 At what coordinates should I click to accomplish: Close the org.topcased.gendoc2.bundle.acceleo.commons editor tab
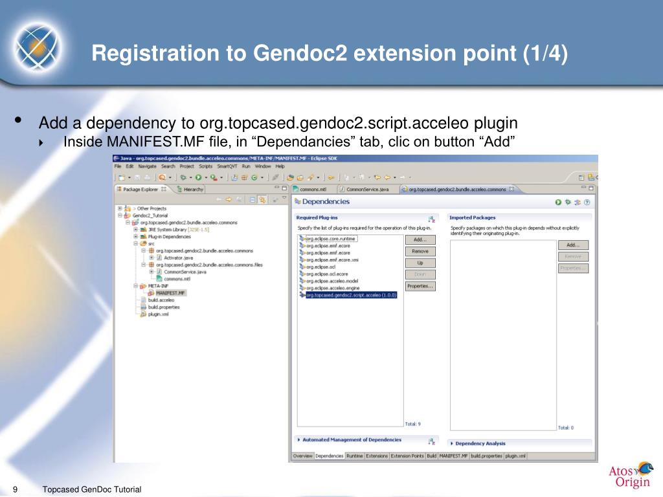tap(511, 189)
